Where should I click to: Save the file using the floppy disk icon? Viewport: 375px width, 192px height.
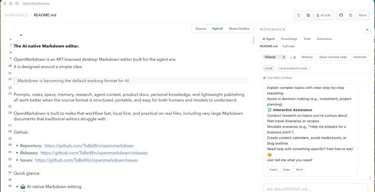308,15
